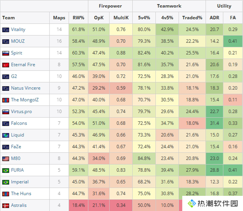Select G2's 46.0% RW% cell
The height and width of the screenshot is (211, 243).
(78, 76)
